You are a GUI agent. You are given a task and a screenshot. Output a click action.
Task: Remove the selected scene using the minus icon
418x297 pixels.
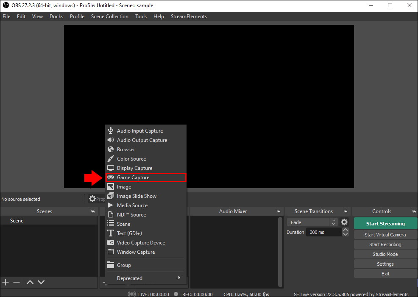coord(17,282)
